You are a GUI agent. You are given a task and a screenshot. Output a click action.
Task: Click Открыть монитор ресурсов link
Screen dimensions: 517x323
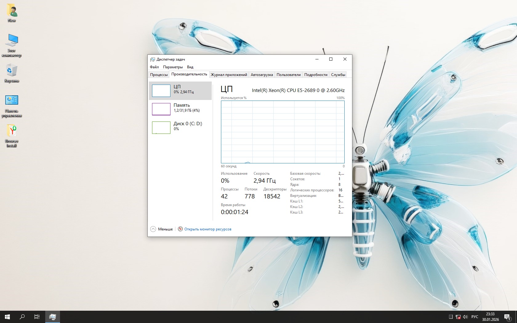tap(208, 229)
